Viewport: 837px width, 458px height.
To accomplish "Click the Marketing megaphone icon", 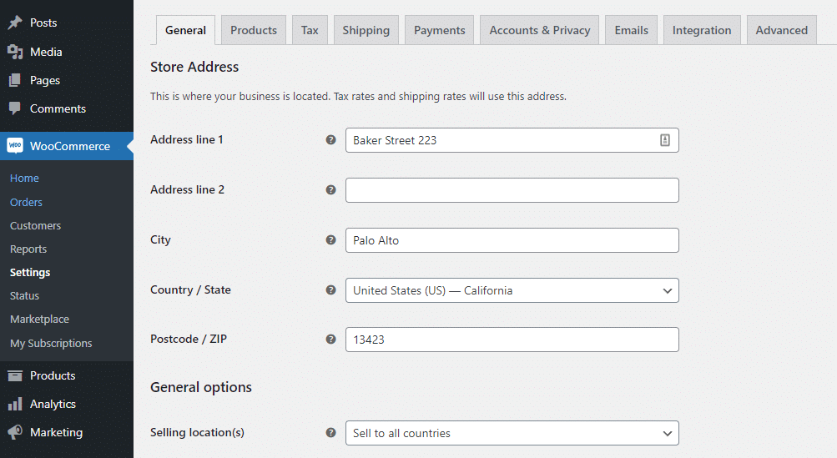I will click(x=15, y=432).
